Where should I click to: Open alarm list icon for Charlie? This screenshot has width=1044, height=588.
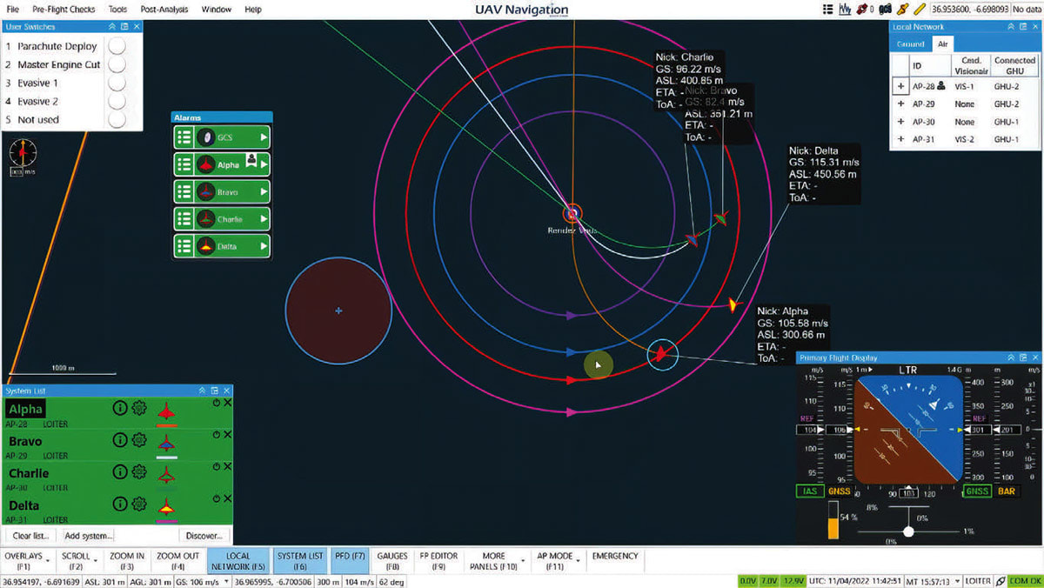[184, 219]
